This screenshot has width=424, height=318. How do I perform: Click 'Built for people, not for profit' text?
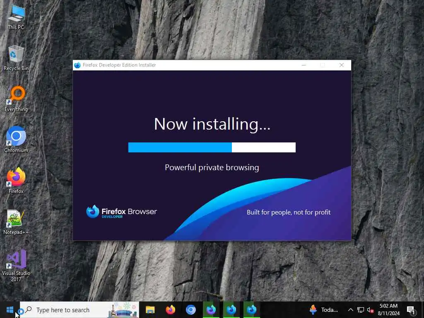point(289,212)
